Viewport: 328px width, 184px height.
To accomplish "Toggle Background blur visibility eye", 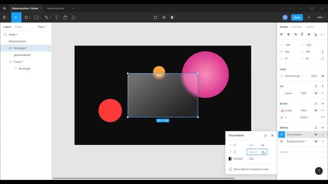I will point(316,142).
